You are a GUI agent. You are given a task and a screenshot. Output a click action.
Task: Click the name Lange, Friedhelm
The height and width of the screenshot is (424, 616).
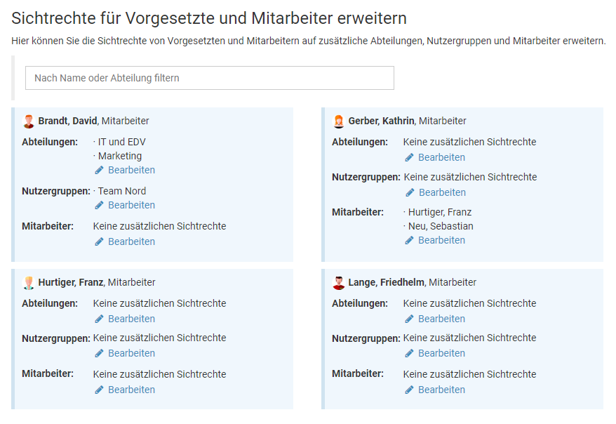click(x=386, y=282)
